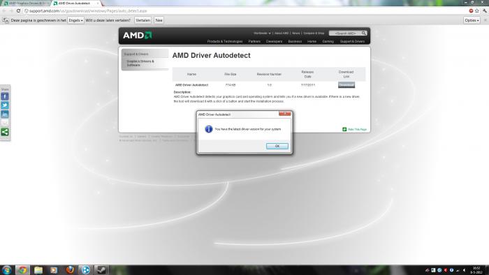The image size is (489, 275).
Task: Open the Windows Media Player taskbar icon
Action: (x=54, y=270)
